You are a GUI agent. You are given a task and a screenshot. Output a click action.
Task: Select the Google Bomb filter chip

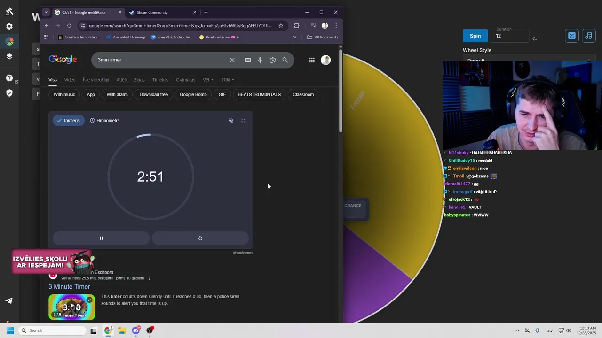193,94
